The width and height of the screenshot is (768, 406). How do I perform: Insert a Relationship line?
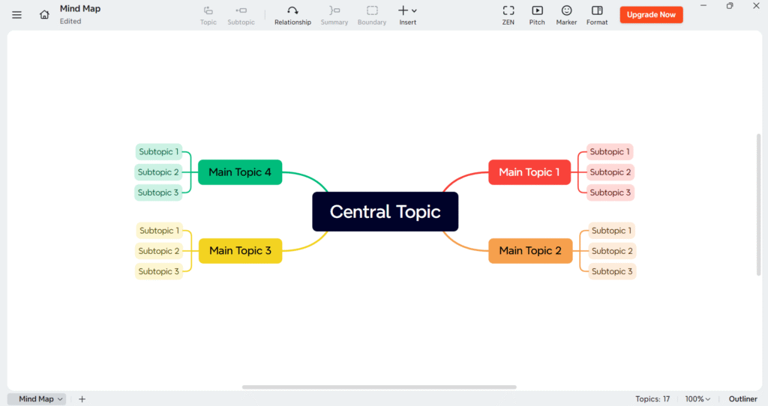click(x=292, y=15)
